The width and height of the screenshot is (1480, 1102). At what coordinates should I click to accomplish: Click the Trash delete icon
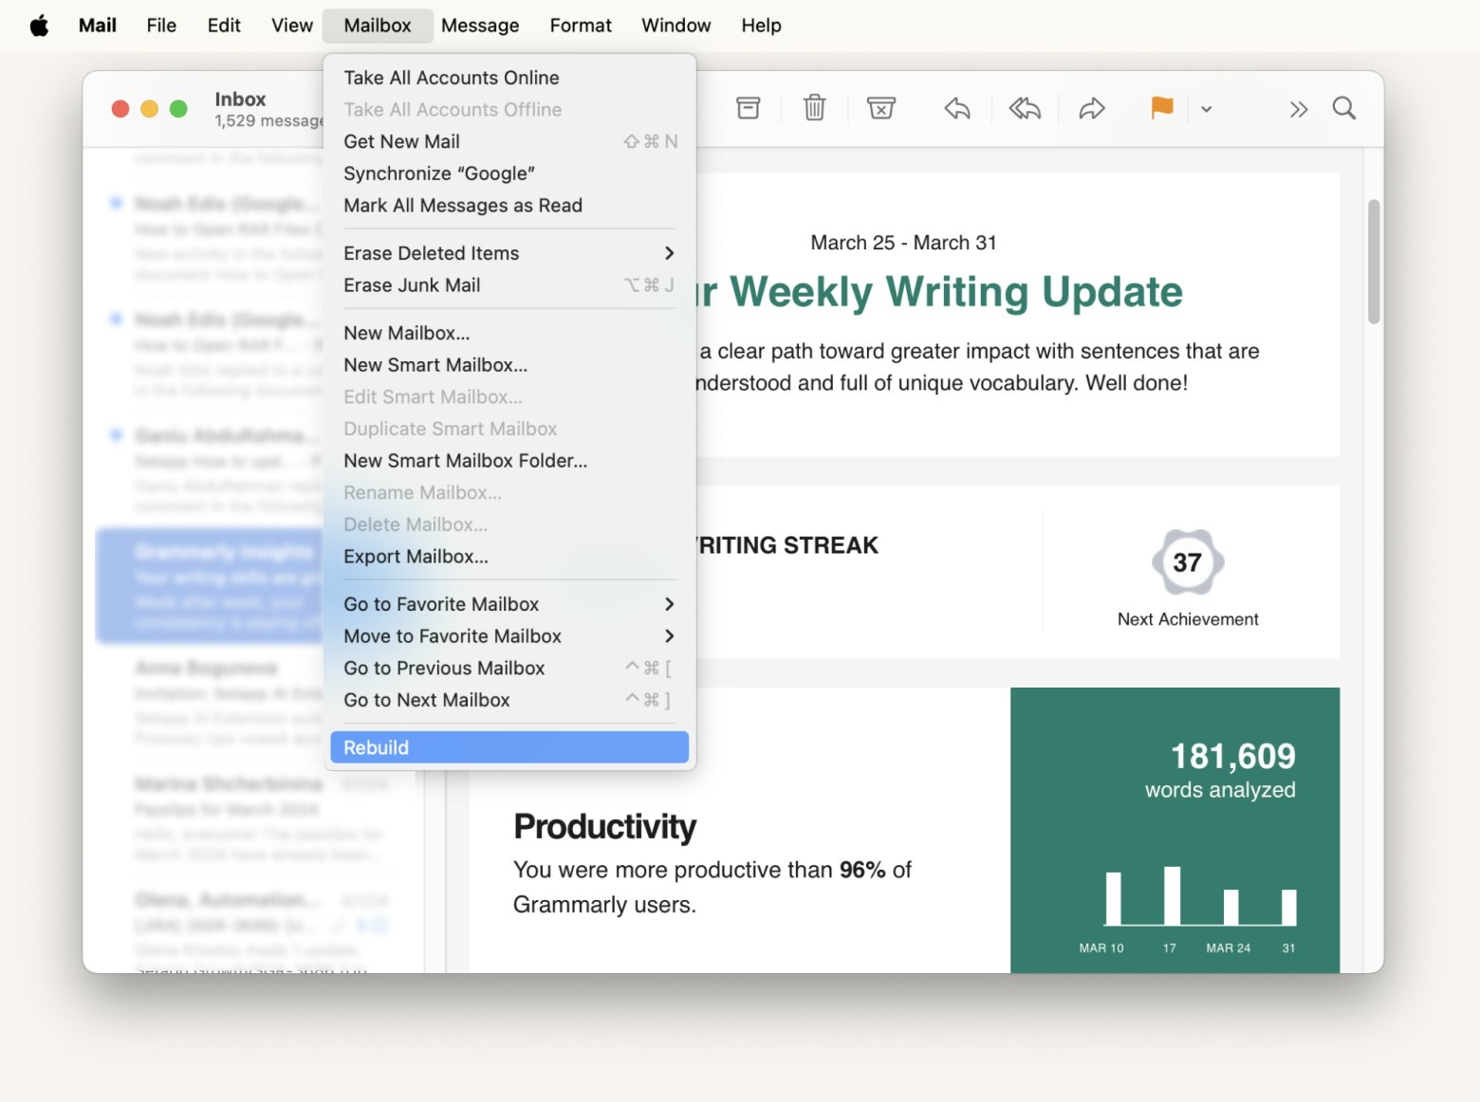[x=814, y=108]
